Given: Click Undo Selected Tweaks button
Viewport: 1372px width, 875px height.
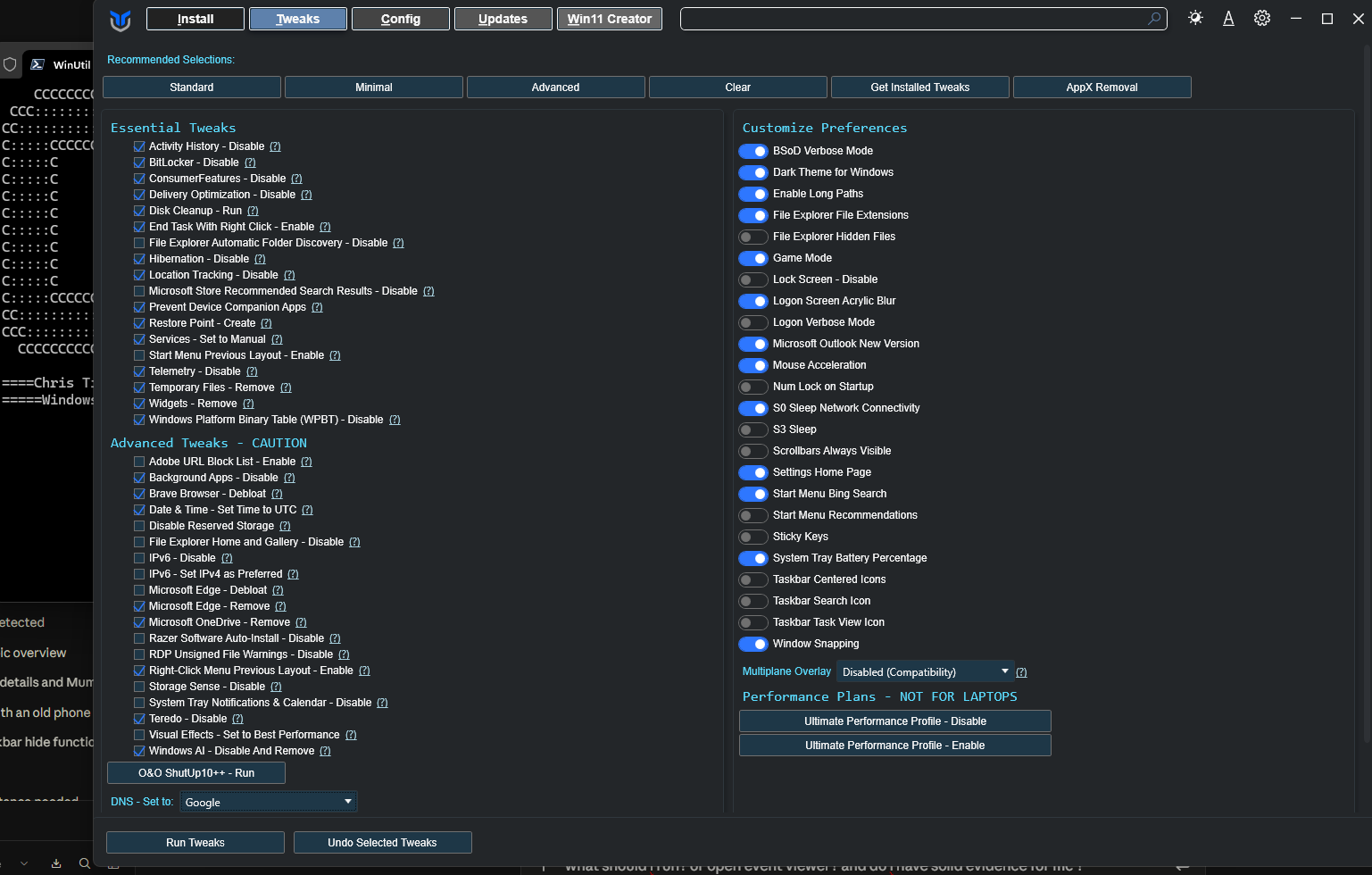Looking at the screenshot, I should [383, 843].
